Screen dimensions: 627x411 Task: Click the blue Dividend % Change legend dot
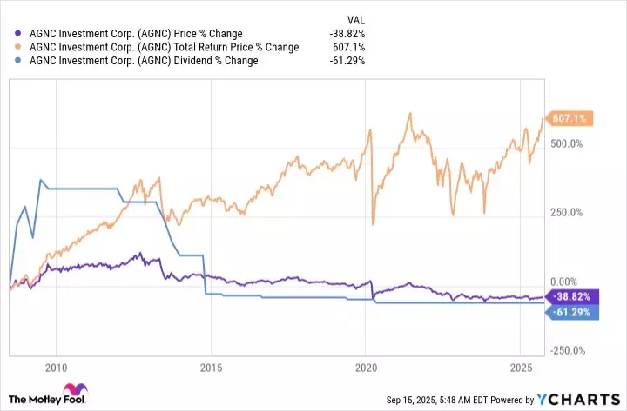click(x=9, y=60)
